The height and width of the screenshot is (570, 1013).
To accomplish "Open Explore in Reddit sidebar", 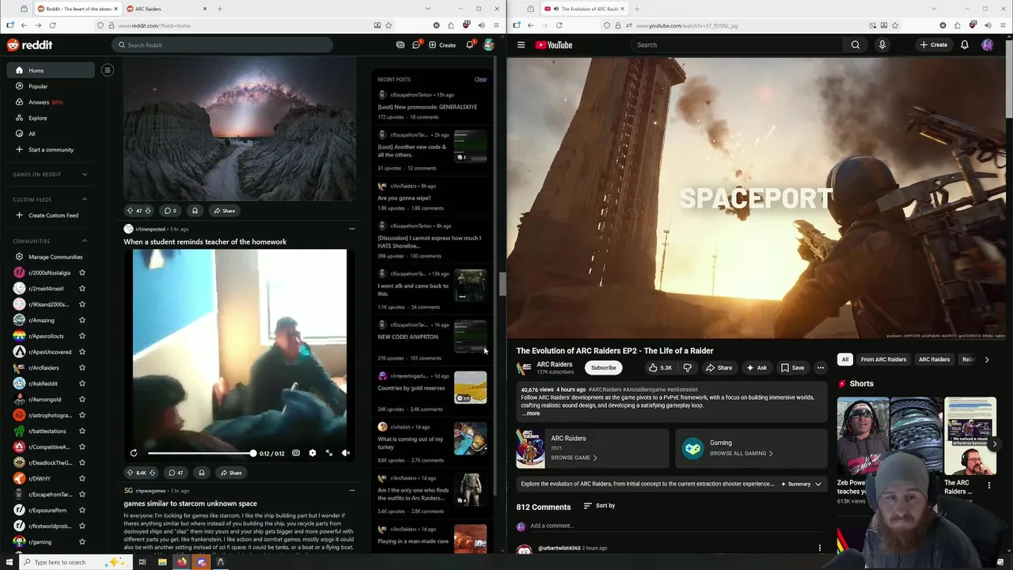I will pyautogui.click(x=51, y=118).
